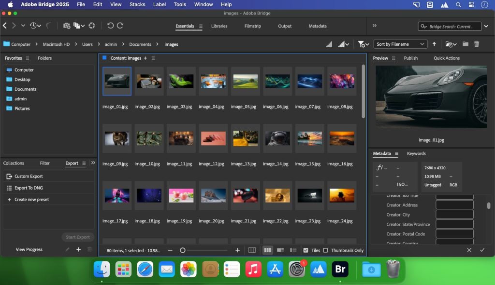
Task: Rotate 90° counterclockwise using the toolbar icon
Action: (110, 26)
